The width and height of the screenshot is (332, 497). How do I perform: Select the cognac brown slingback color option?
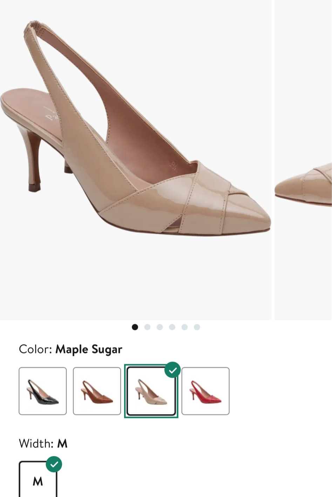click(97, 391)
